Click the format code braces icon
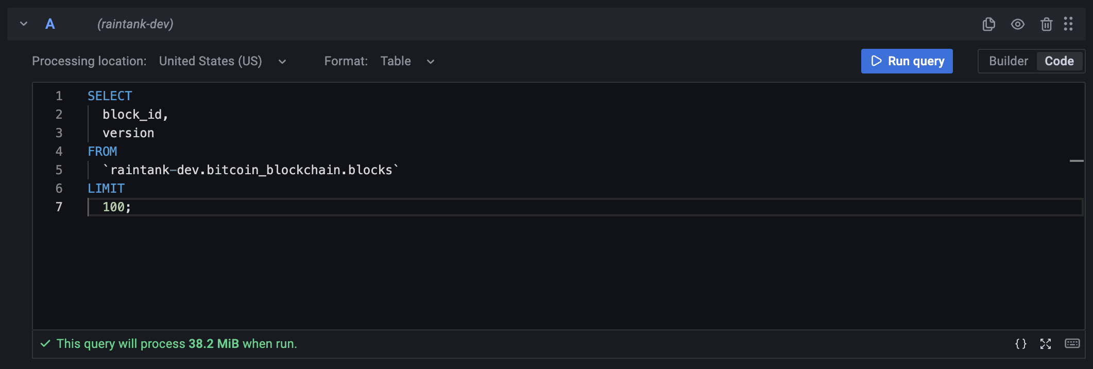The image size is (1093, 369). pos(1020,344)
